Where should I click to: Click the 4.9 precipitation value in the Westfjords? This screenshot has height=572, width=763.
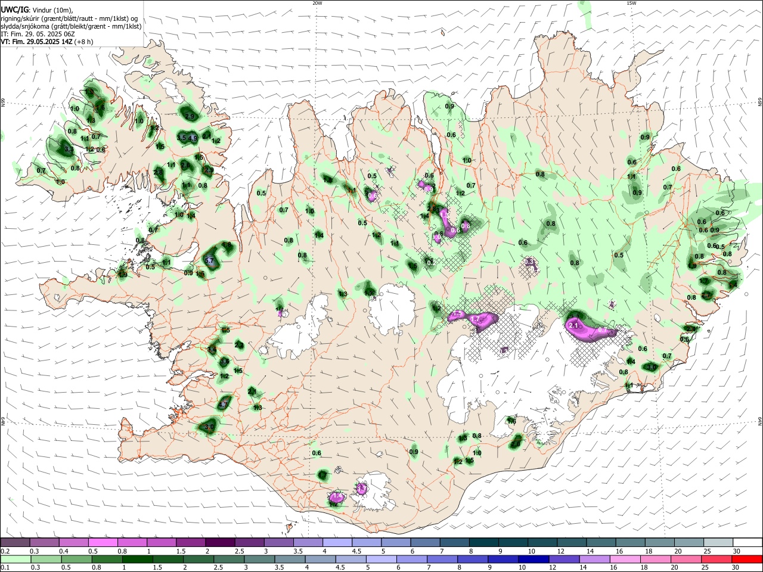tap(193, 138)
